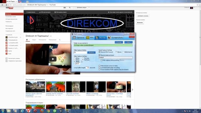Open Google Chrome from taskbar
The width and height of the screenshot is (201, 113).
(x=48, y=111)
